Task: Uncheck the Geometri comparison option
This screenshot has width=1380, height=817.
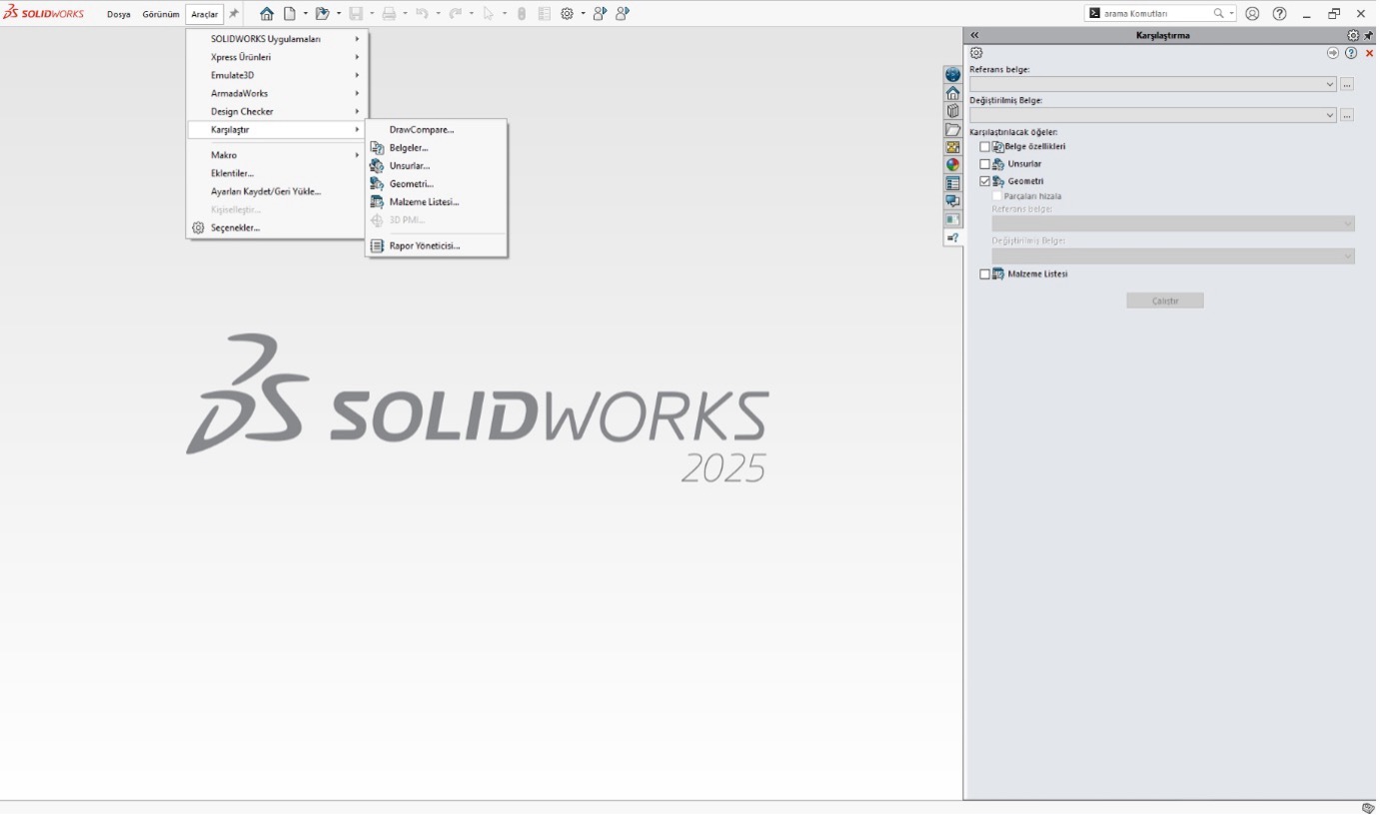Action: pyautogui.click(x=984, y=181)
